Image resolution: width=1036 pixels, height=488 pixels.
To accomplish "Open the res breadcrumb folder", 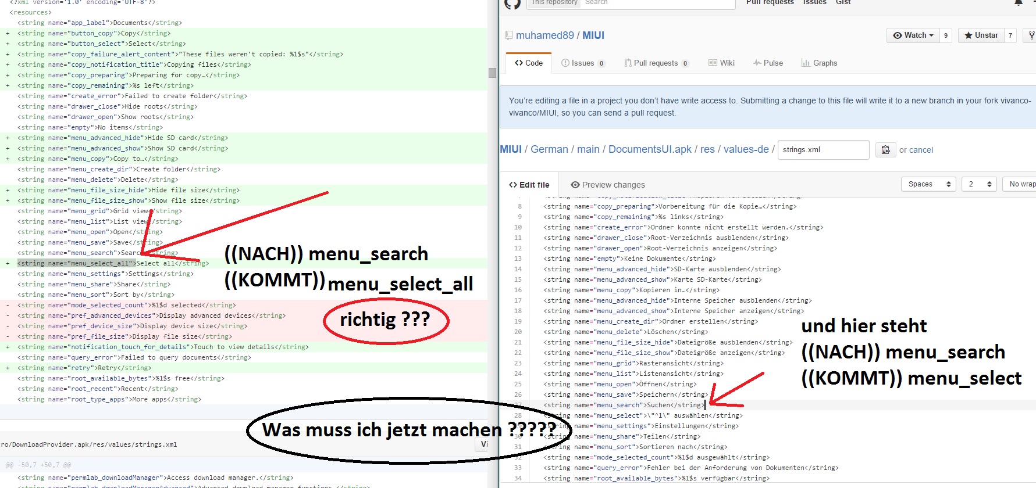I will (707, 149).
